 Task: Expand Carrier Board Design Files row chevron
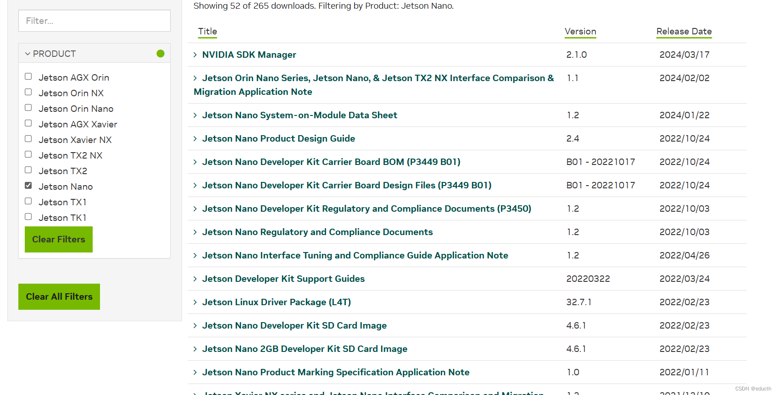coord(195,186)
